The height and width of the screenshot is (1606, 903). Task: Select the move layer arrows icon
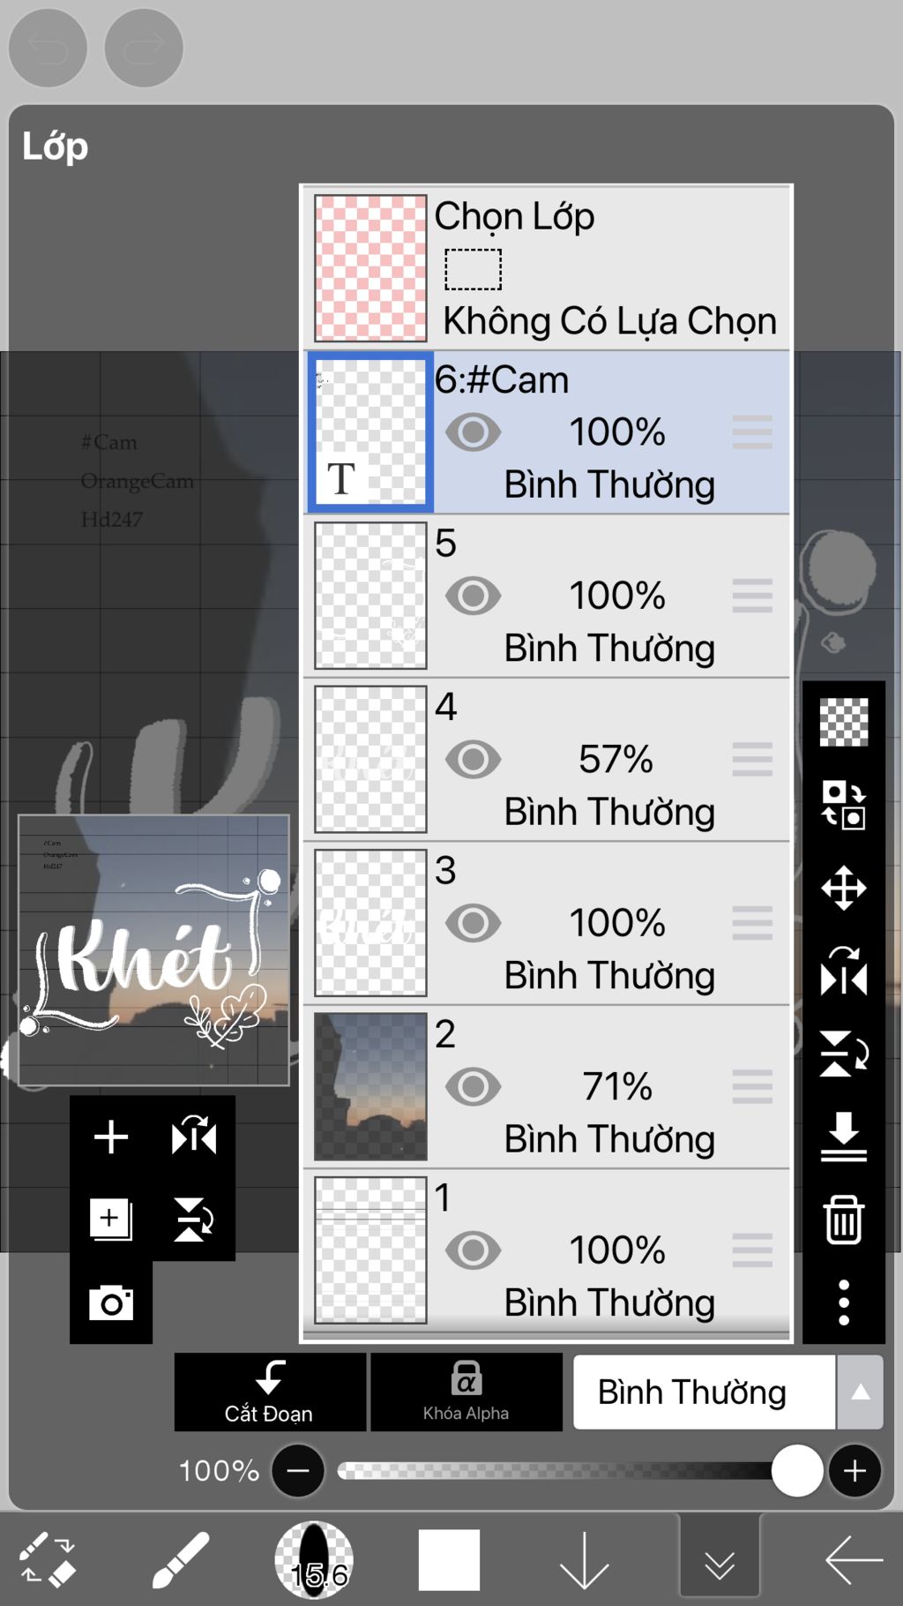(843, 888)
